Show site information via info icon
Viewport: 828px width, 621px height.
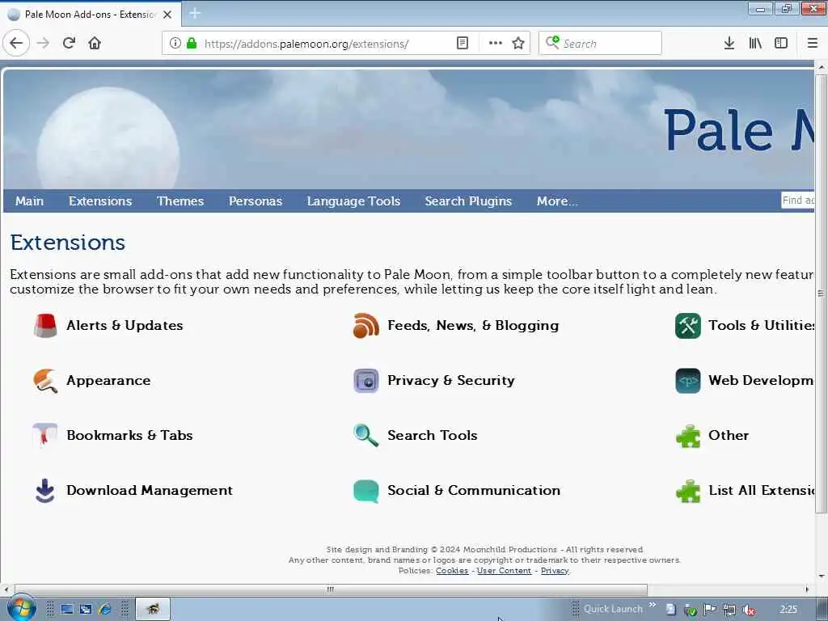coord(175,43)
